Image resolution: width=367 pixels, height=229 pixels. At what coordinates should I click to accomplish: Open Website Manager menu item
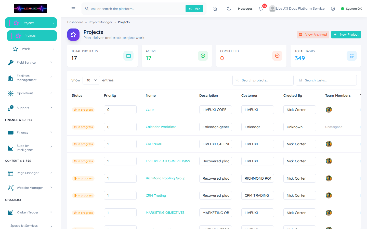pyautogui.click(x=30, y=188)
